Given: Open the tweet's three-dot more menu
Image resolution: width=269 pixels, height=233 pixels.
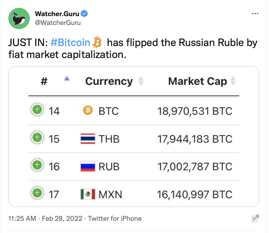Looking at the screenshot, I should (x=255, y=14).
